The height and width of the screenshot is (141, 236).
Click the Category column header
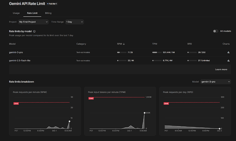coord(81,44)
